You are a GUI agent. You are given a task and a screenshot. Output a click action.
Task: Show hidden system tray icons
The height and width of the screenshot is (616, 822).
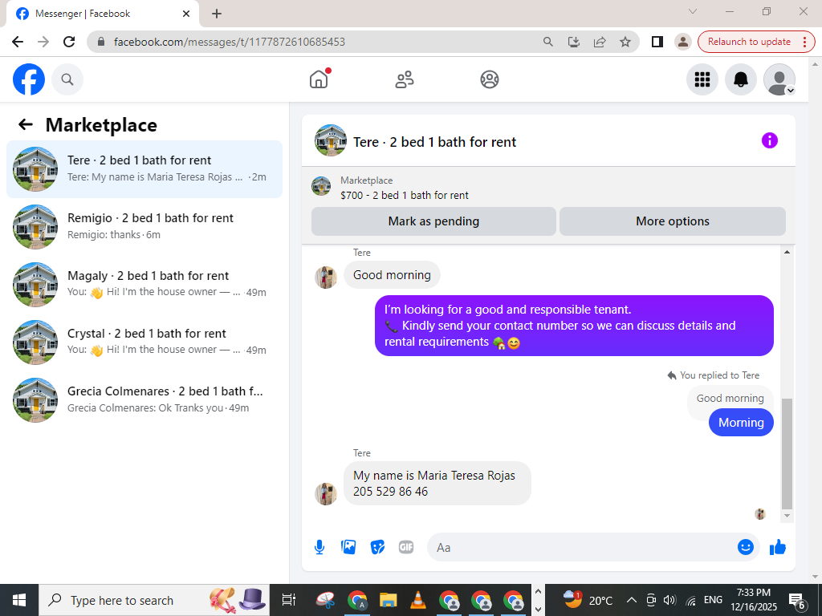pos(632,600)
